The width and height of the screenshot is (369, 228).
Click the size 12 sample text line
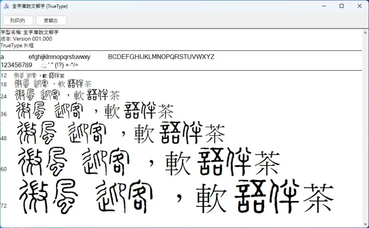pos(39,75)
